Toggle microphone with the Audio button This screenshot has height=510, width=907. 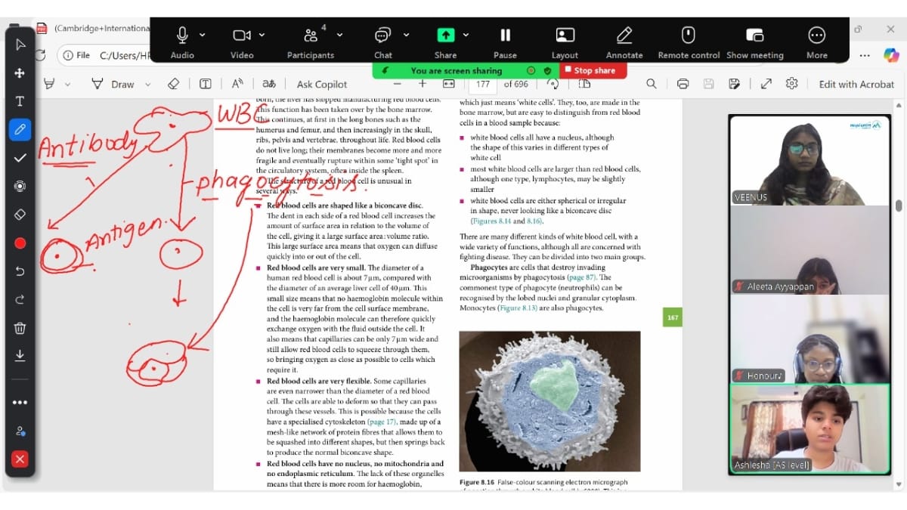[x=182, y=42]
